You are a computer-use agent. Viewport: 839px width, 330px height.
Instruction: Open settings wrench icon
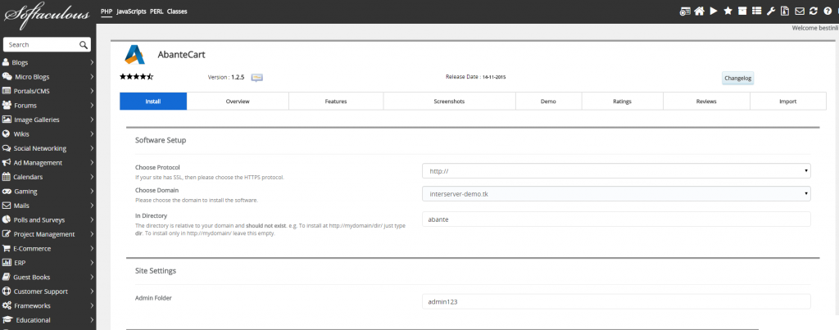771,11
